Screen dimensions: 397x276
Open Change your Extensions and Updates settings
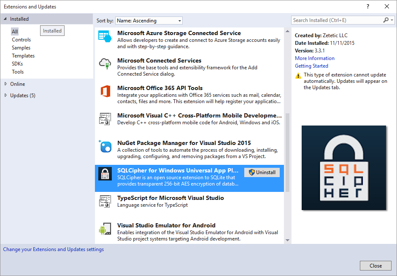(54, 249)
